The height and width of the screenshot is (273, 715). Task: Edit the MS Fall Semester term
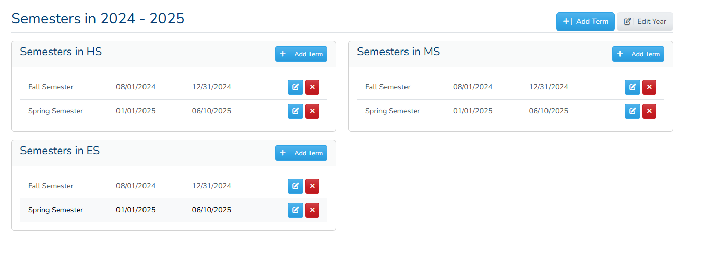[x=632, y=87]
